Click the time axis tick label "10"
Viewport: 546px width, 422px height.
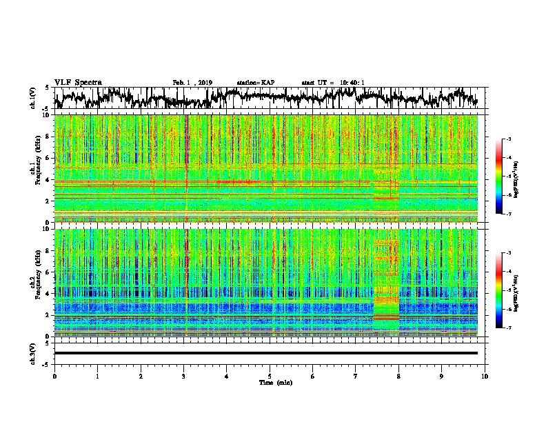tap(485, 376)
